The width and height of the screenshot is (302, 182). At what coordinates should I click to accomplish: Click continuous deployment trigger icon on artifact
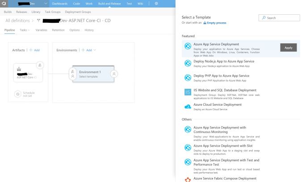point(40,65)
